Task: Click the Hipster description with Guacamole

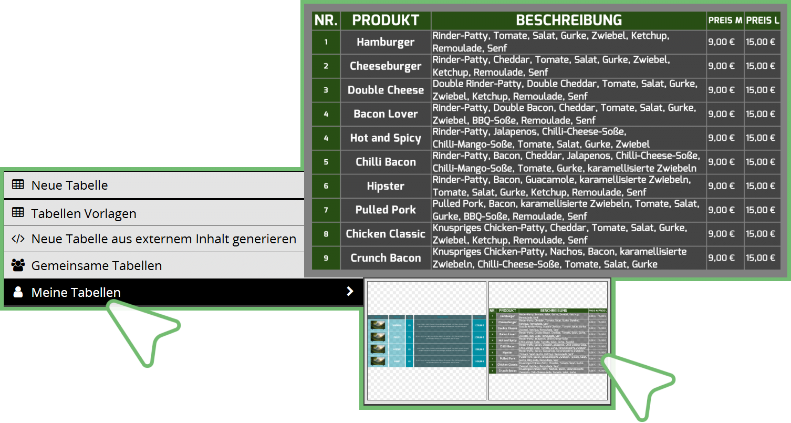Action: (569, 186)
